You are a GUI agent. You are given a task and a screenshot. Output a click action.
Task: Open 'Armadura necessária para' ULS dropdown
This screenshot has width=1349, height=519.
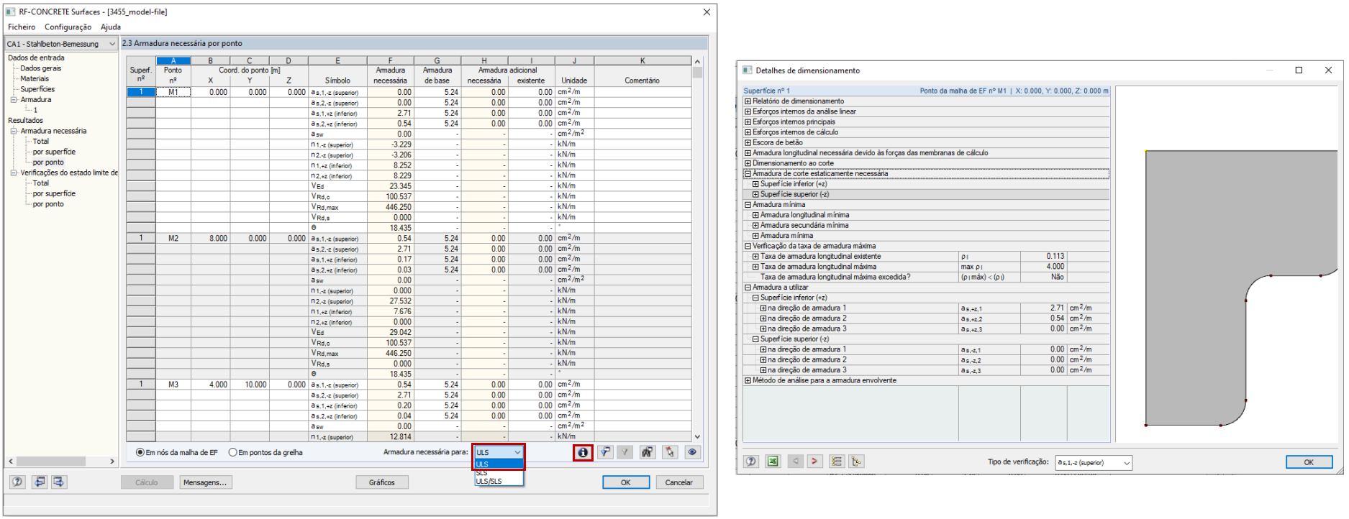pyautogui.click(x=499, y=452)
